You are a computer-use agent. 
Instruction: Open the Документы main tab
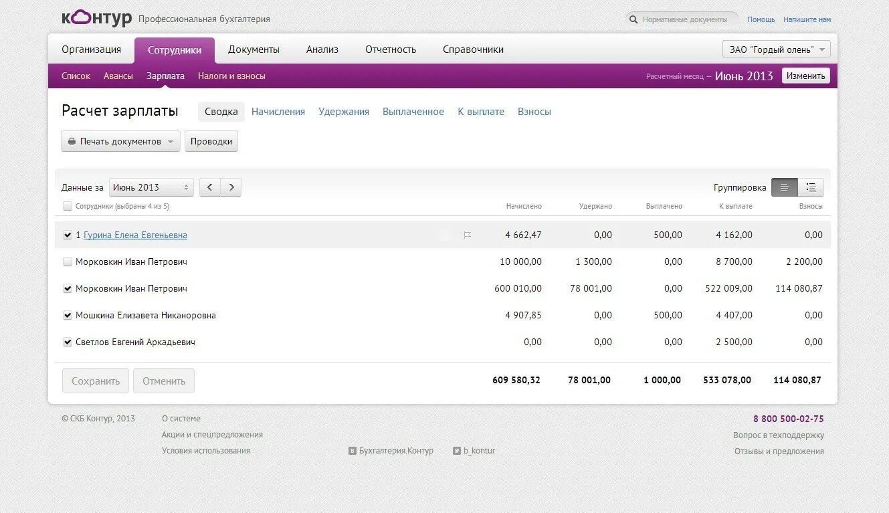(x=254, y=49)
